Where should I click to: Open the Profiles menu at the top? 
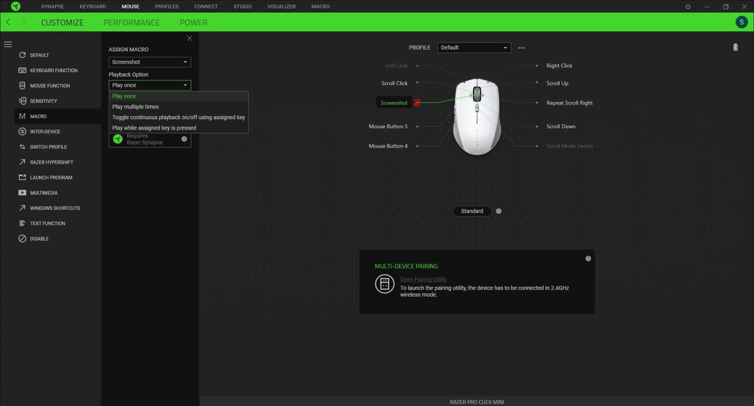tap(167, 6)
